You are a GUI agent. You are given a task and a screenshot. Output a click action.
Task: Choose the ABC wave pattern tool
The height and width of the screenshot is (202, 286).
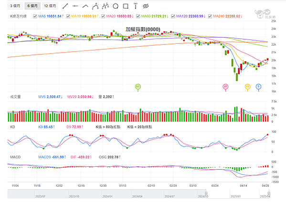(95, 6)
